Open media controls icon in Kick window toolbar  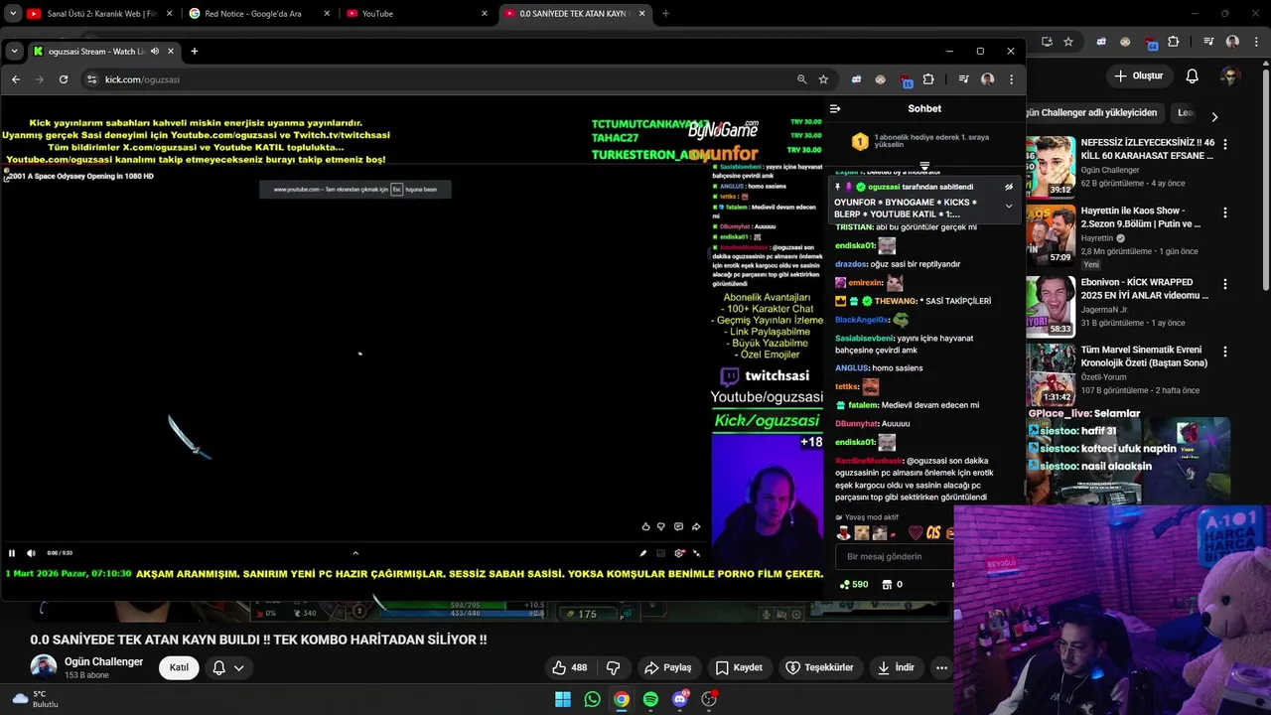click(963, 79)
